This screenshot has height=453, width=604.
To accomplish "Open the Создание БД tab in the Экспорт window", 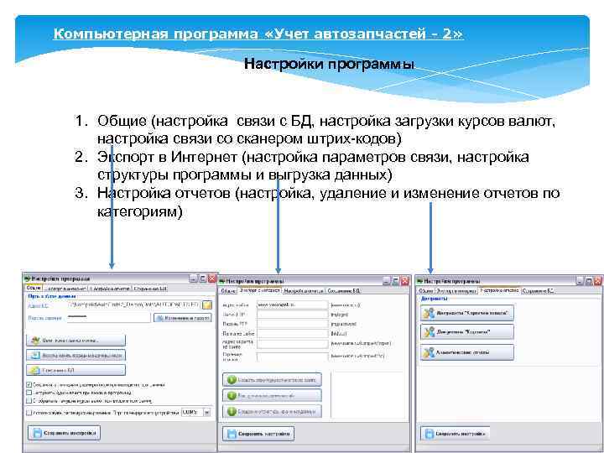I will 344,291.
